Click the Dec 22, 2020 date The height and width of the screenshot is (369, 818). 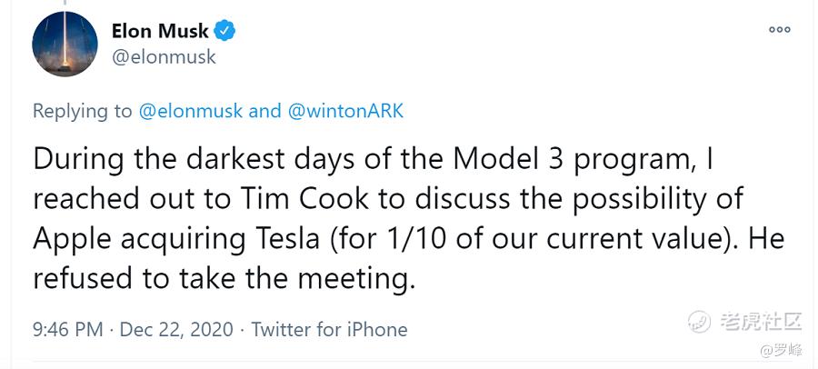point(176,329)
